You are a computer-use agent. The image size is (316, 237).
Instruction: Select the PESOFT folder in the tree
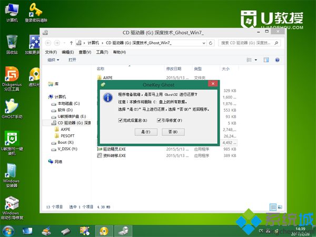pos(65,136)
